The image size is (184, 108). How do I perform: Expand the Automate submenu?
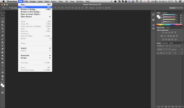point(35,55)
